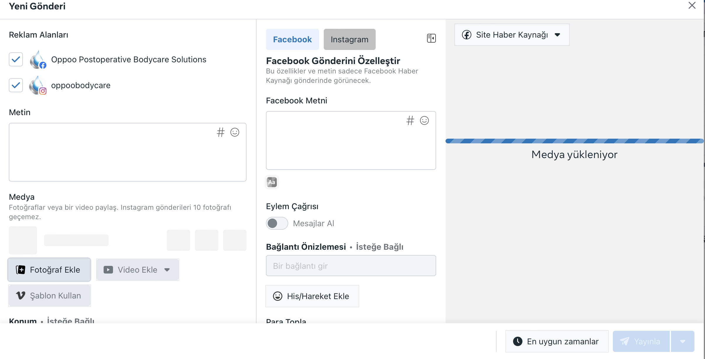Open emoji picker in Metin text box
The image size is (705, 359).
pos(235,132)
